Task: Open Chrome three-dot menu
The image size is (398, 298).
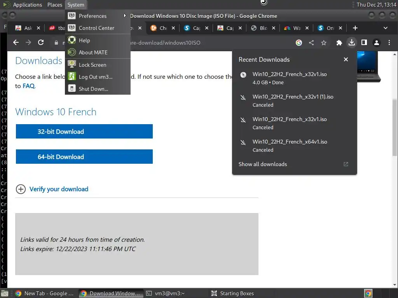Action: [x=389, y=43]
